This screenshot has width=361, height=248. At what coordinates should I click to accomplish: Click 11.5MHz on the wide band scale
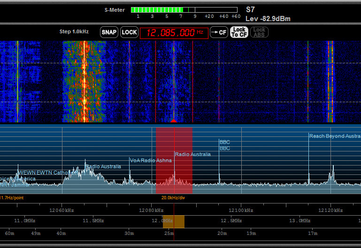[x=93, y=221]
